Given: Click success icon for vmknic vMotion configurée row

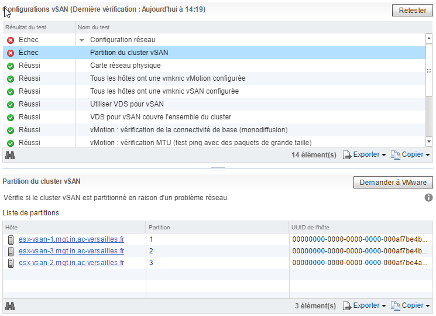Looking at the screenshot, I should point(11,79).
